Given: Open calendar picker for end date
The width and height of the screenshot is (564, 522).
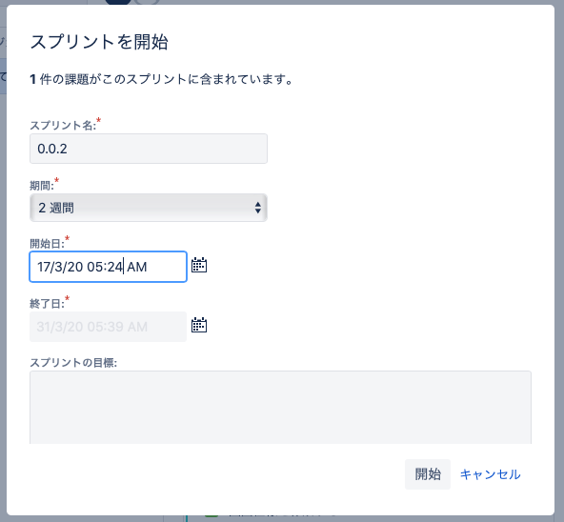Looking at the screenshot, I should coord(199,325).
